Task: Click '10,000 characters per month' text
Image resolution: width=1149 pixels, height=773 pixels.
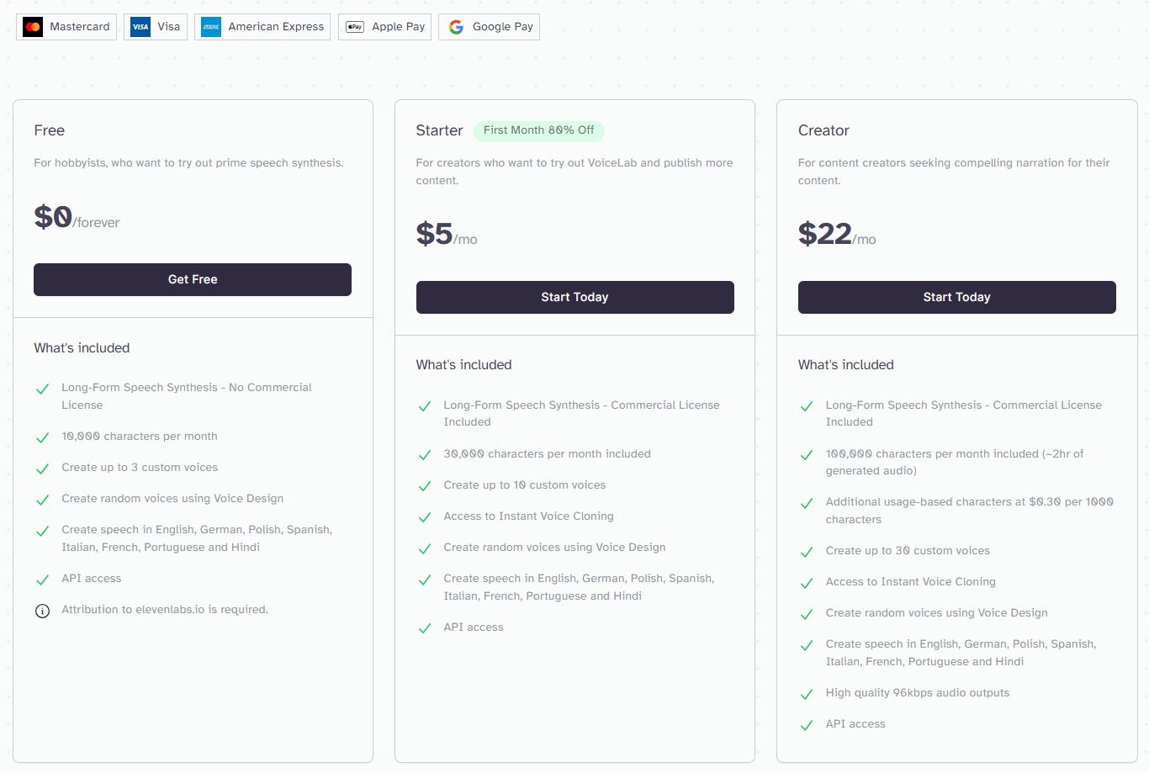Action: tap(140, 437)
